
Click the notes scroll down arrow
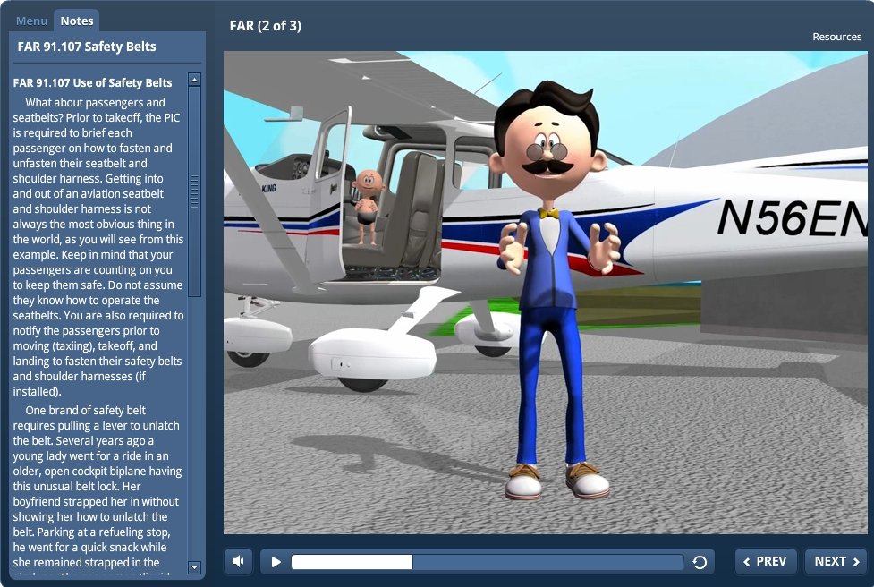[x=194, y=566]
